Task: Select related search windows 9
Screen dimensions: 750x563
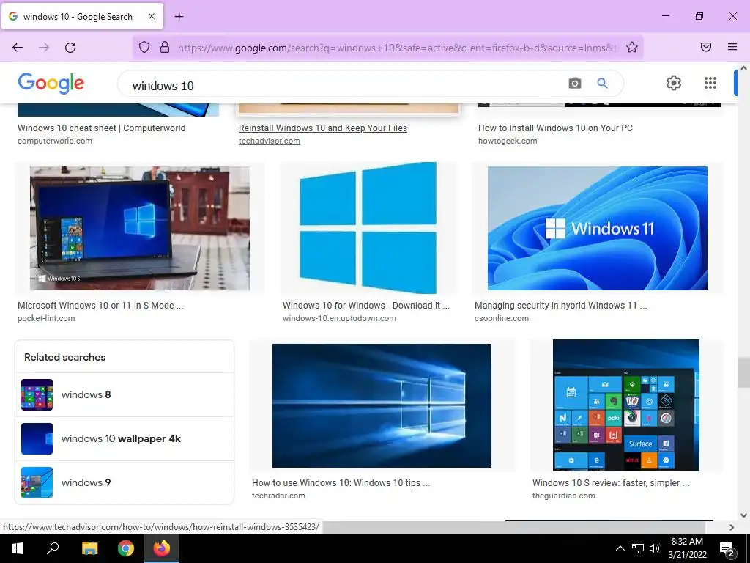Action: 125,482
